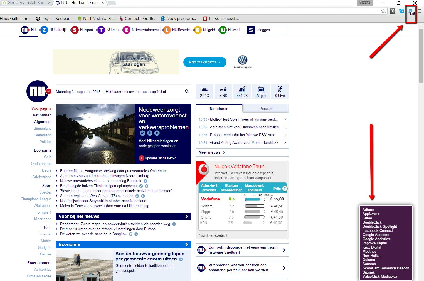Screen dimensions: 424x281
Task: Open the Chrome hamburger menu
Action: [420, 11]
